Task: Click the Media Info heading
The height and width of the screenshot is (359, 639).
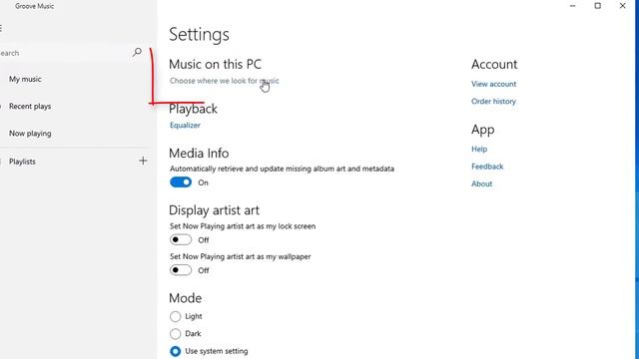Action: click(x=199, y=153)
